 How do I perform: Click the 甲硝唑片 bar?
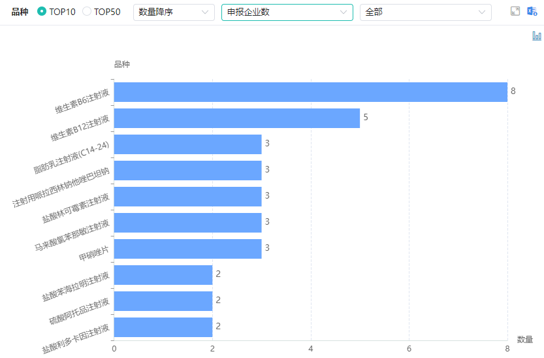(187, 249)
